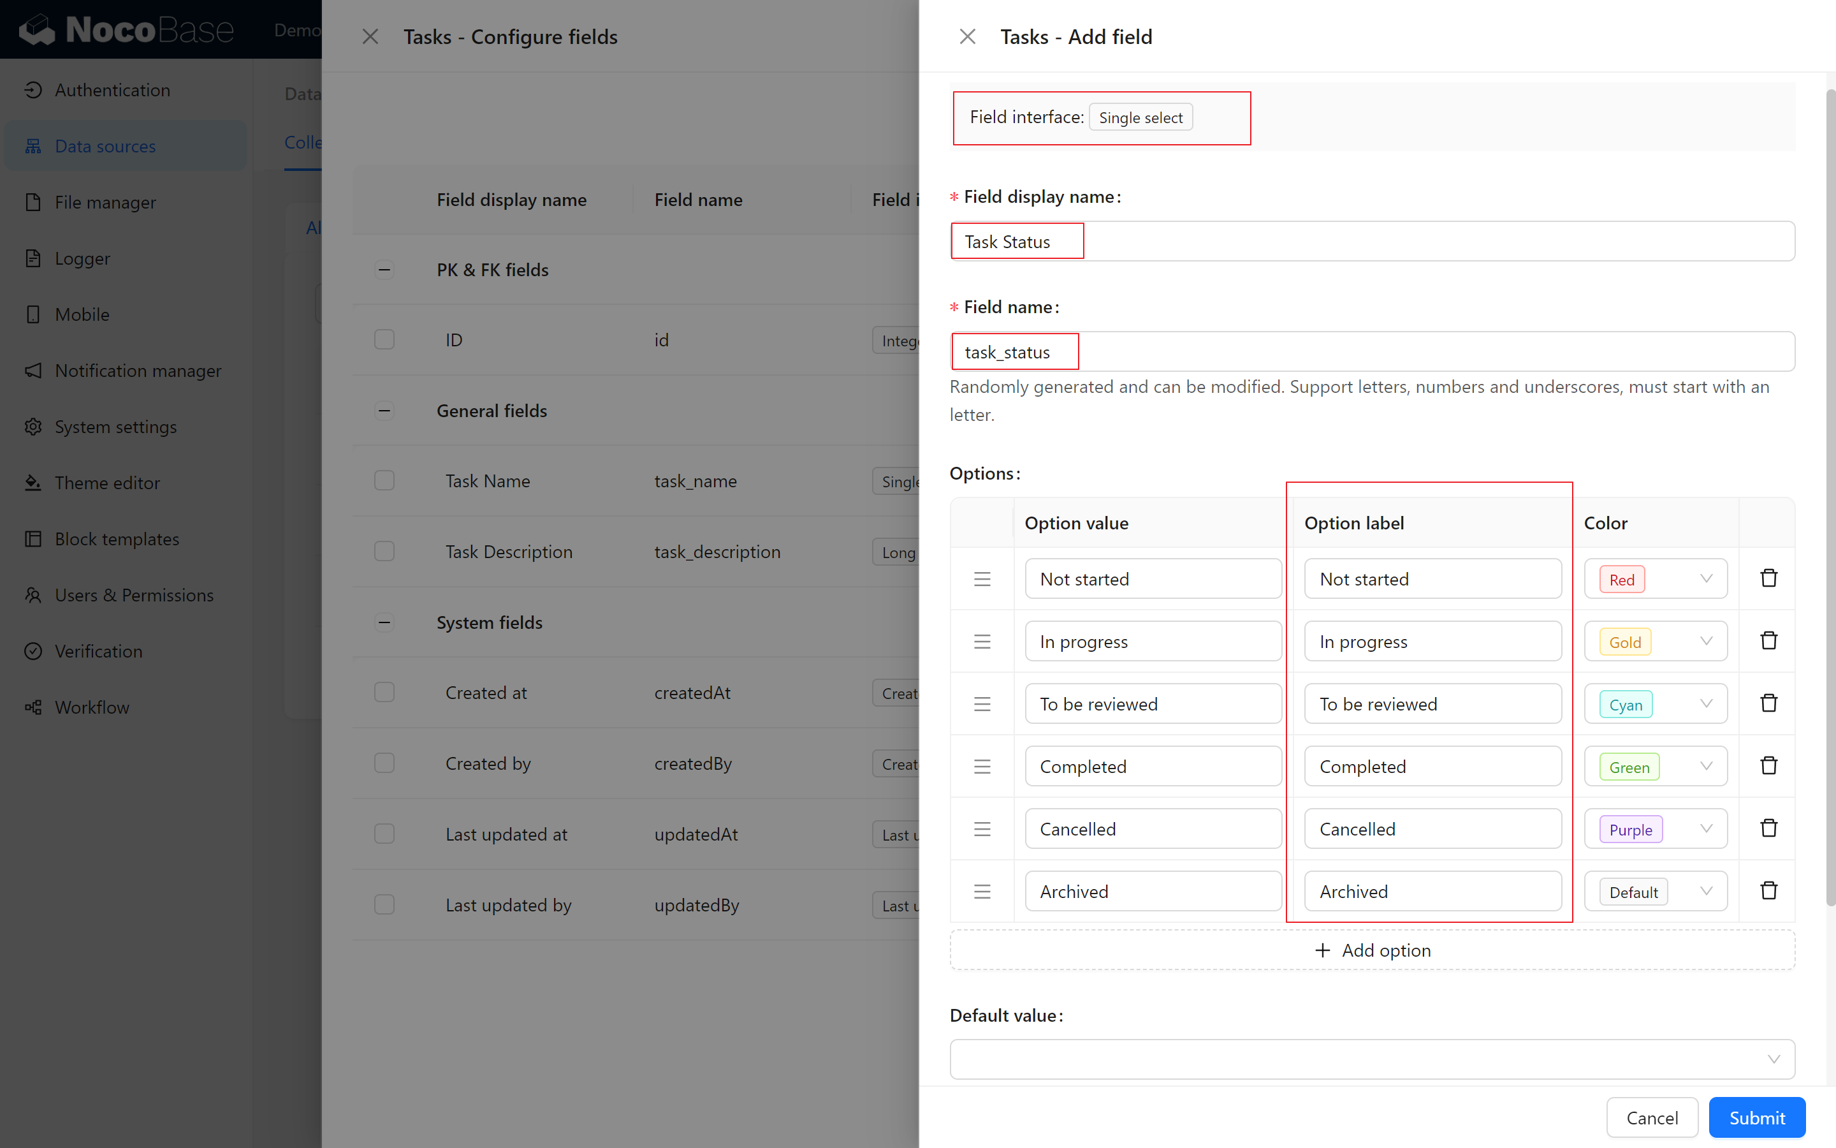Open the Cyan color dropdown

pos(1656,704)
